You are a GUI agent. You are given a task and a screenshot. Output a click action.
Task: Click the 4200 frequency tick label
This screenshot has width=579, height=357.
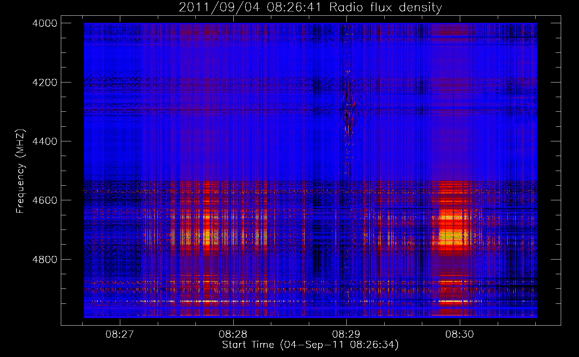pyautogui.click(x=45, y=82)
